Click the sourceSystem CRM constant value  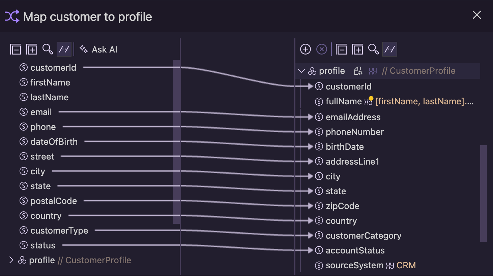[406, 265]
